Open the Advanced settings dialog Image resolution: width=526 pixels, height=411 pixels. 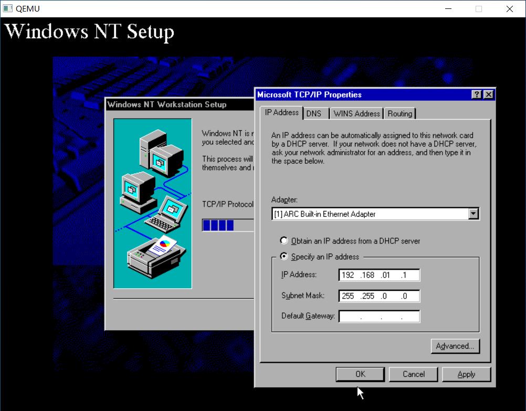tap(455, 346)
